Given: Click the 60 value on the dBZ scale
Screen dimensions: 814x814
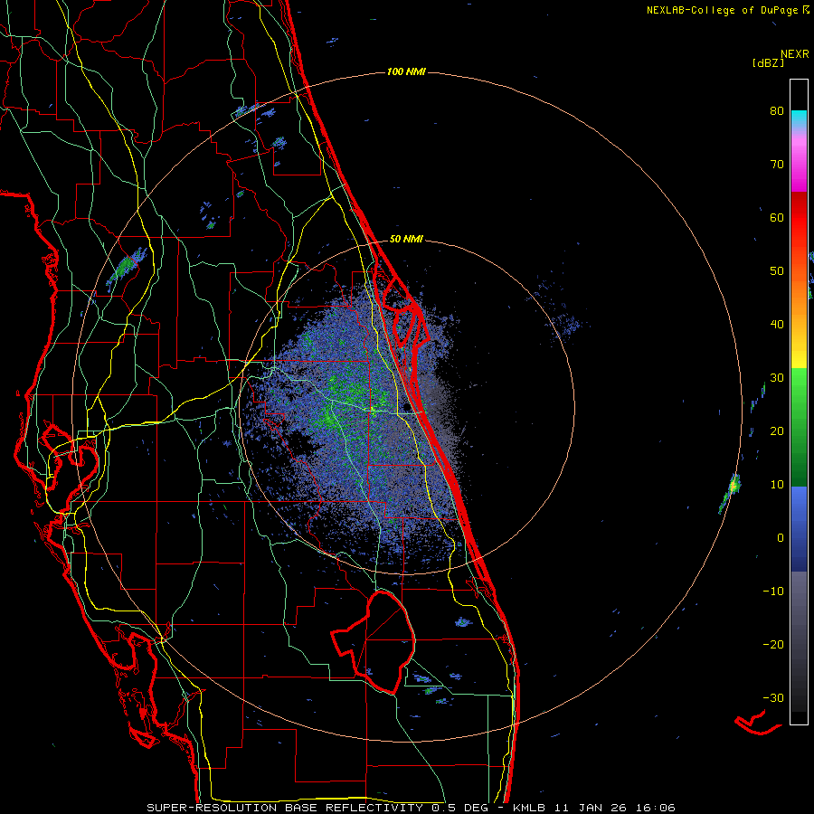Looking at the screenshot, I should pyautogui.click(x=777, y=218).
